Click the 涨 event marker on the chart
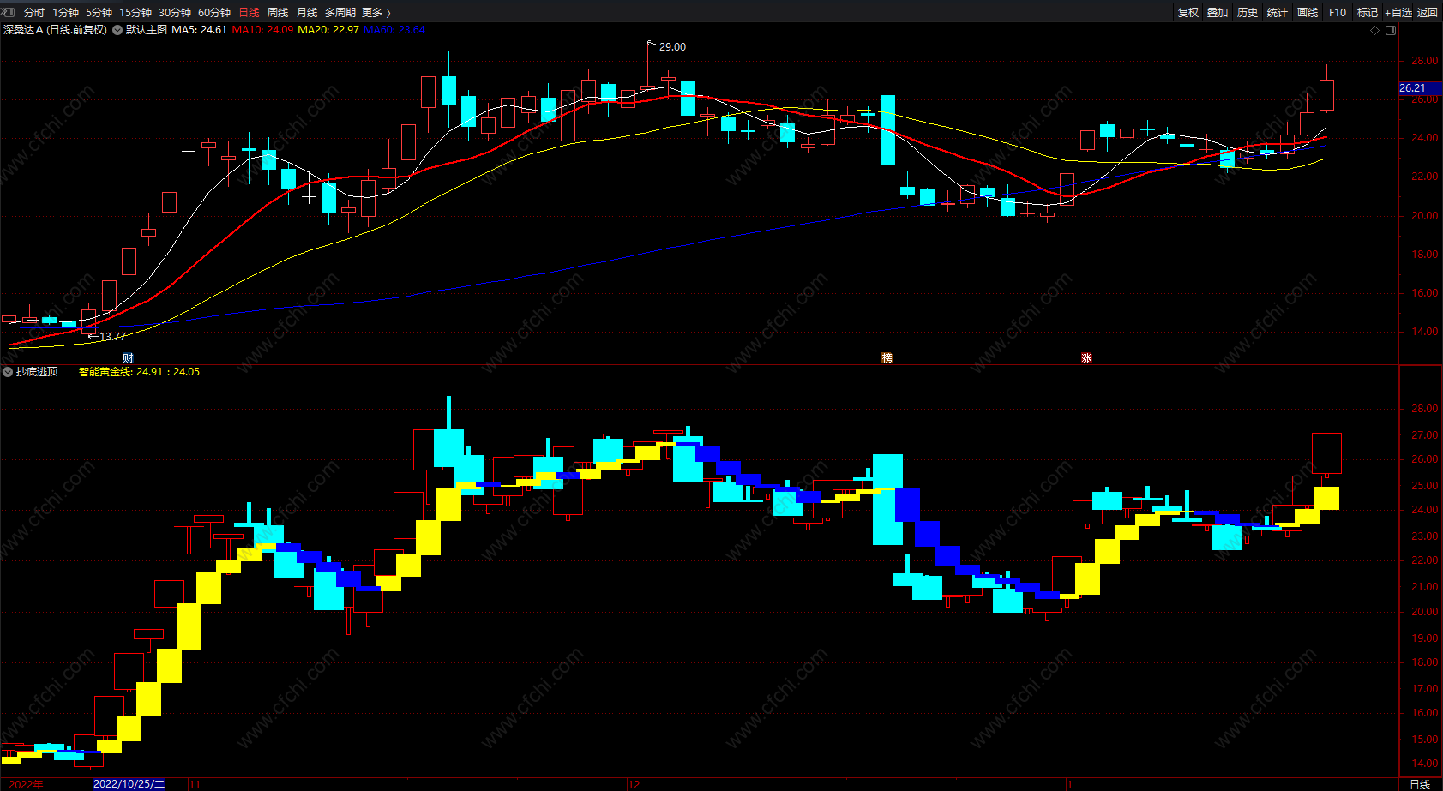Image resolution: width=1443 pixels, height=791 pixels. tap(1086, 358)
